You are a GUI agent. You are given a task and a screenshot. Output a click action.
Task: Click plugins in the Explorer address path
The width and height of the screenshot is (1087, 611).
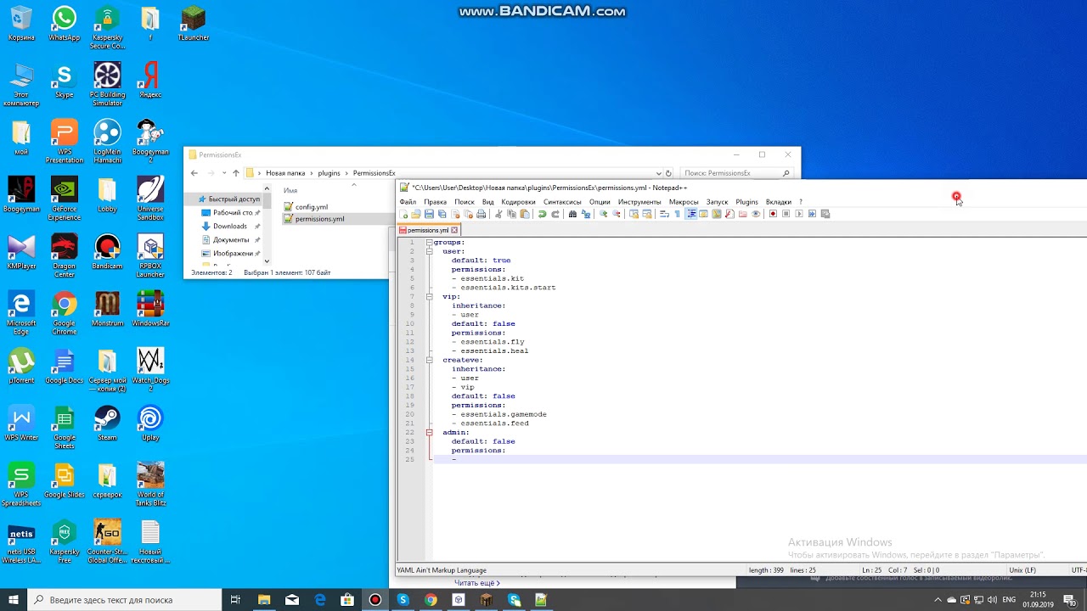coord(329,173)
